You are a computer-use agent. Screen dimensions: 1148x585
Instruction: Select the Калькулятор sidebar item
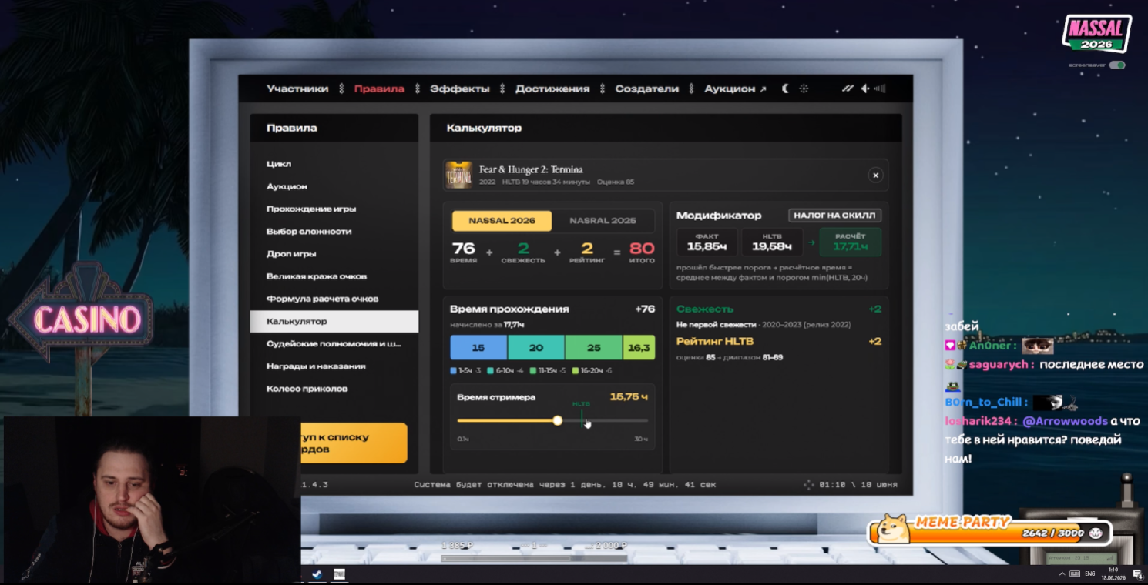coord(334,321)
